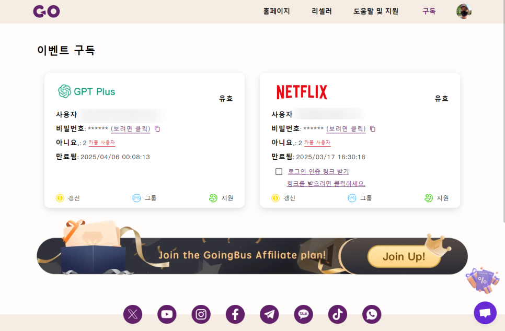
Task: Open the live chat bubble button
Action: [485, 313]
